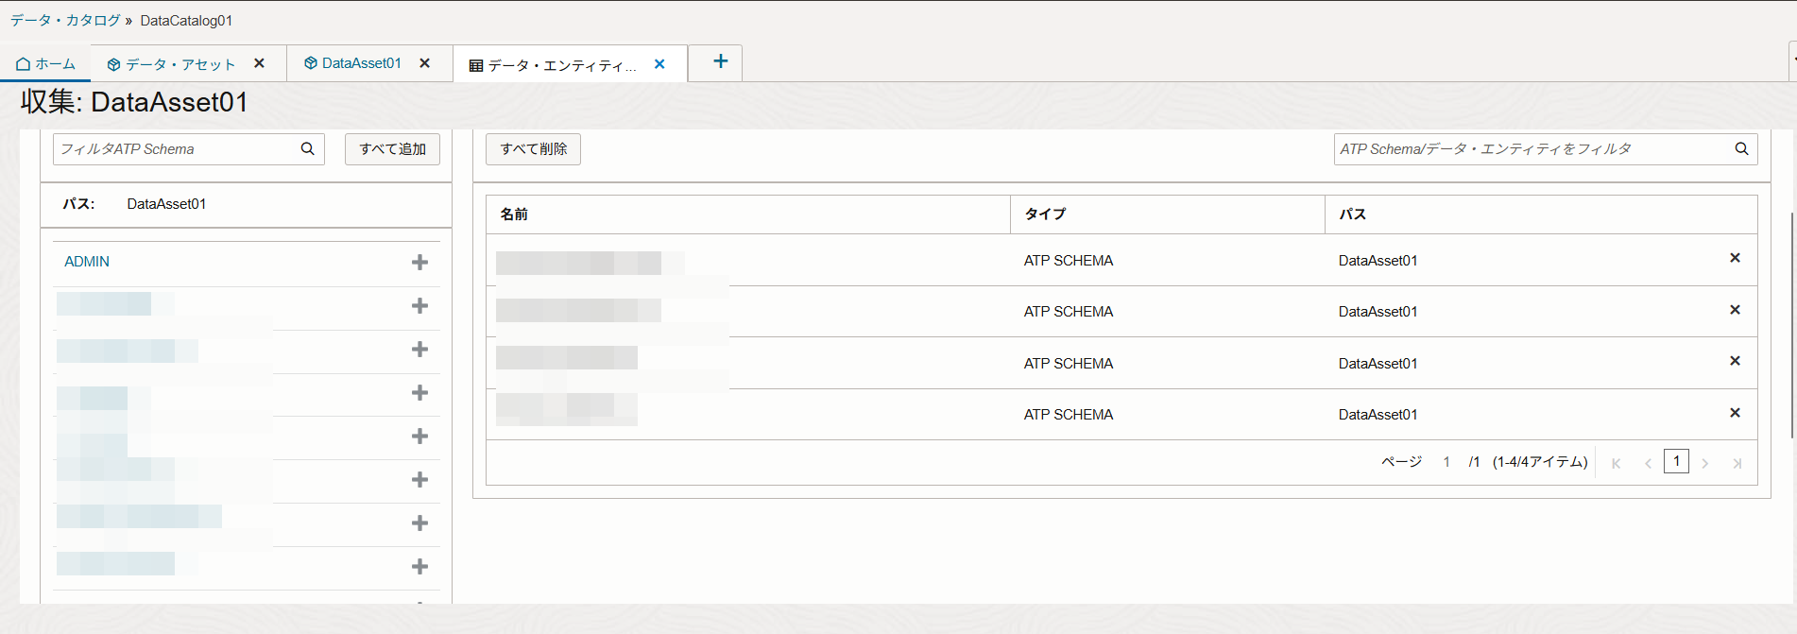Click the DataAsset01 path value in the left panel
This screenshot has width=1797, height=634.
[166, 204]
